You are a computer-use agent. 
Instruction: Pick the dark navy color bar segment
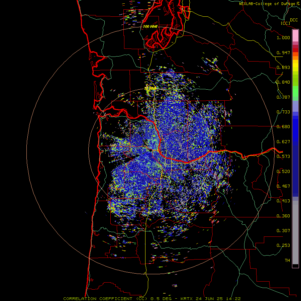pos(295,171)
